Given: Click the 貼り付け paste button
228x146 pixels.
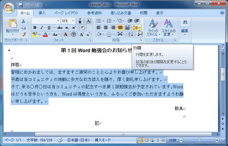Looking at the screenshot, I should tap(12, 27).
